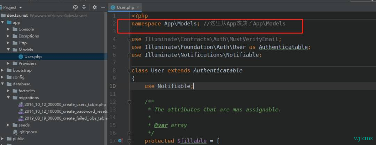
Task: Expand the bootstrap folder arrow
Action: click(2, 70)
